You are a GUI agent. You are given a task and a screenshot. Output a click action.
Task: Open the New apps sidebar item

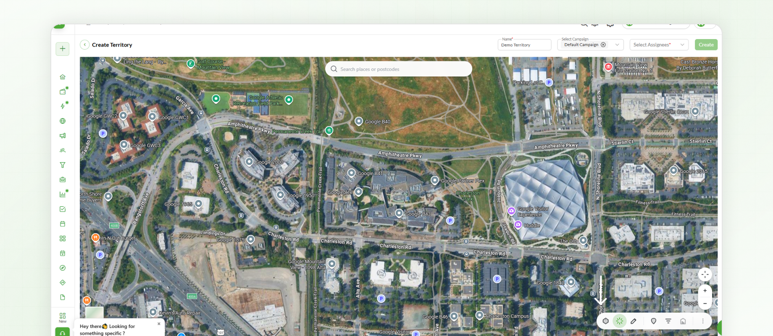(x=63, y=318)
